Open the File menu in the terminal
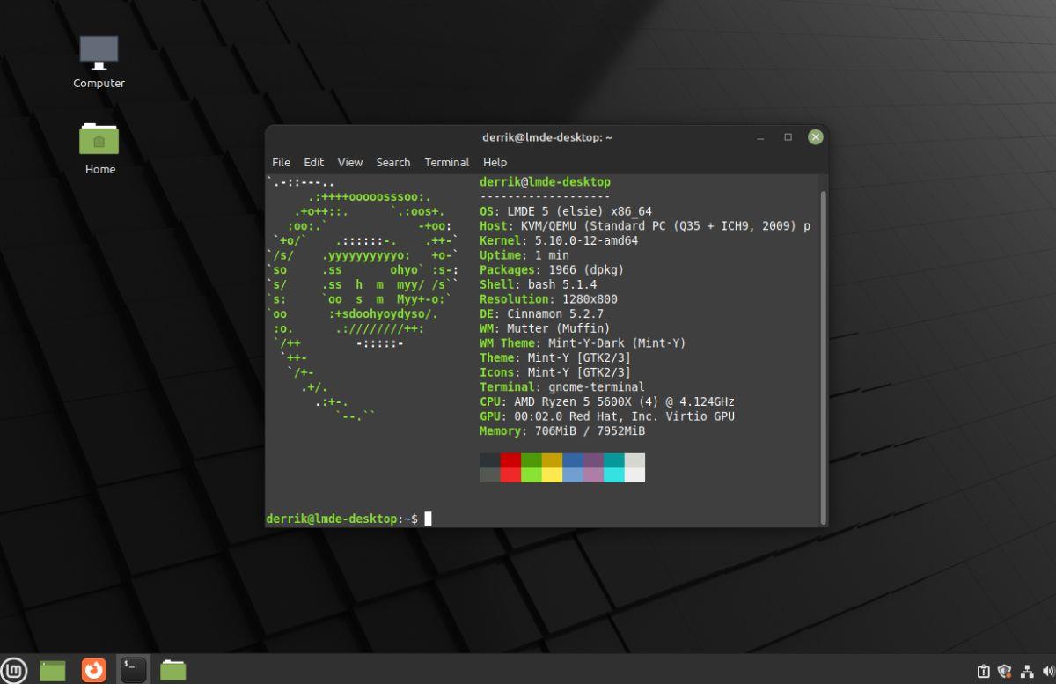1056x684 pixels. [x=281, y=162]
